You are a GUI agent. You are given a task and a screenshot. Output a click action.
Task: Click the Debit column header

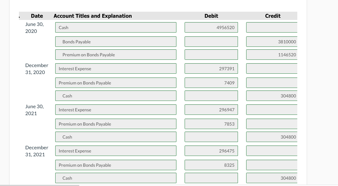(211, 16)
